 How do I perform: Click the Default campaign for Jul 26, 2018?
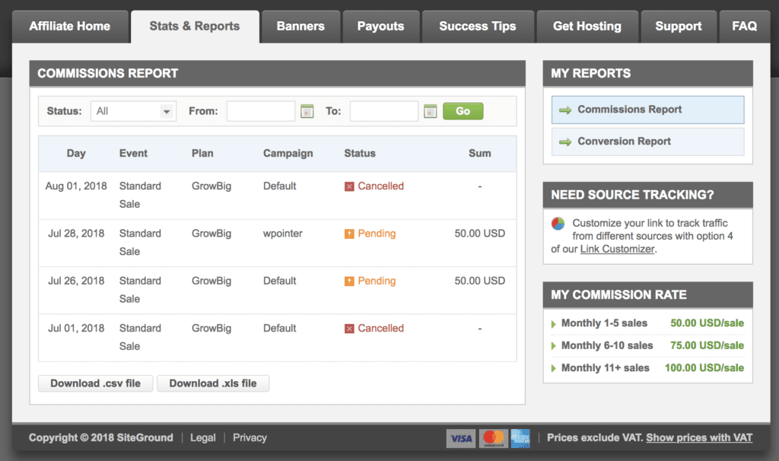[280, 281]
